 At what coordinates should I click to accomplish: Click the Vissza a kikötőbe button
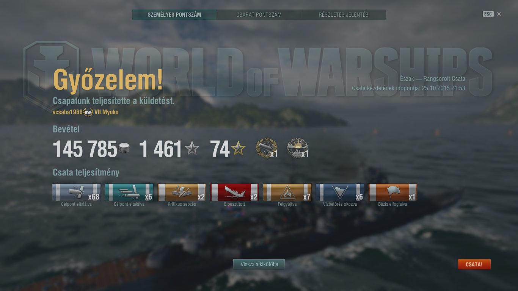[x=259, y=264]
